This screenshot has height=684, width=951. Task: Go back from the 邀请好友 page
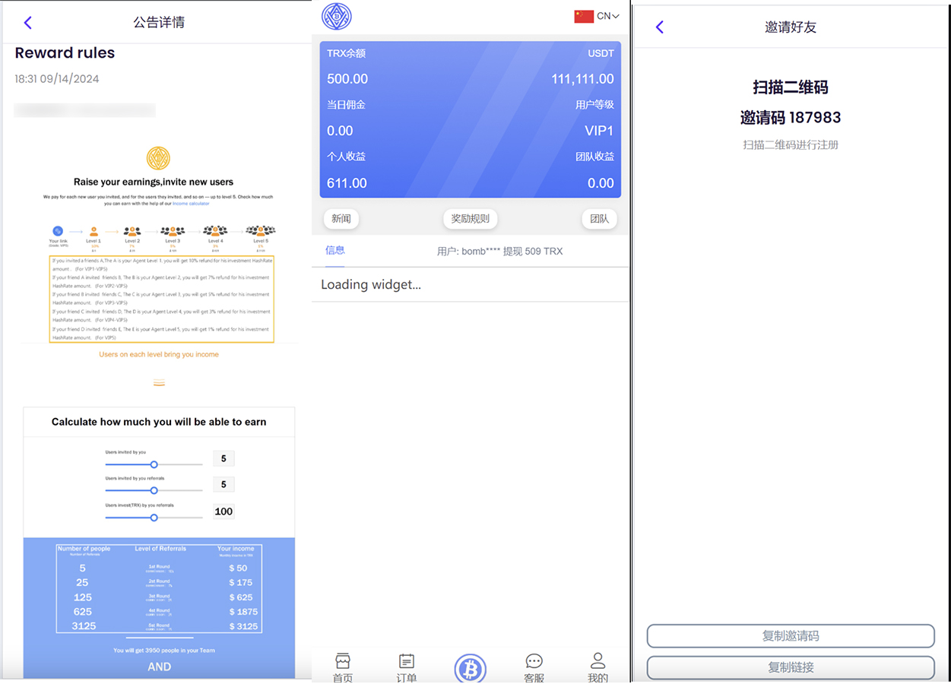(660, 27)
